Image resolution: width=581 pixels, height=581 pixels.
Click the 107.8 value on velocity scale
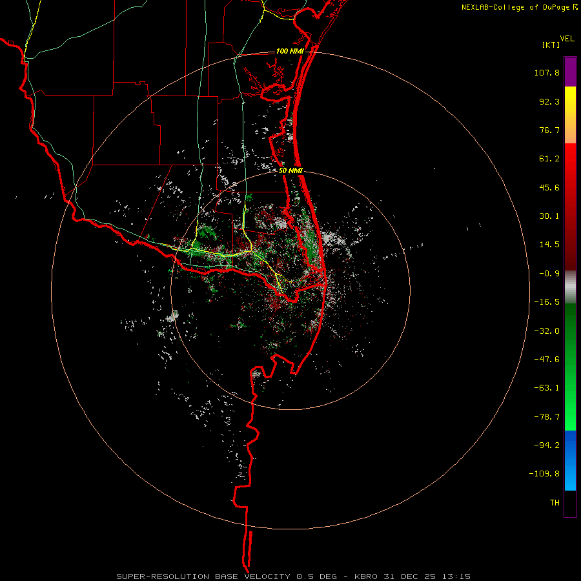click(547, 72)
